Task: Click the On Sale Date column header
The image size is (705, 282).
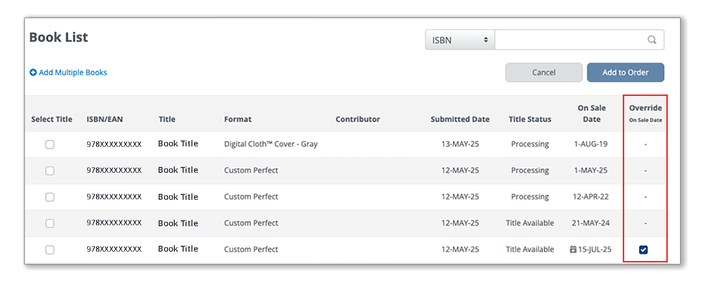Action: (x=591, y=114)
